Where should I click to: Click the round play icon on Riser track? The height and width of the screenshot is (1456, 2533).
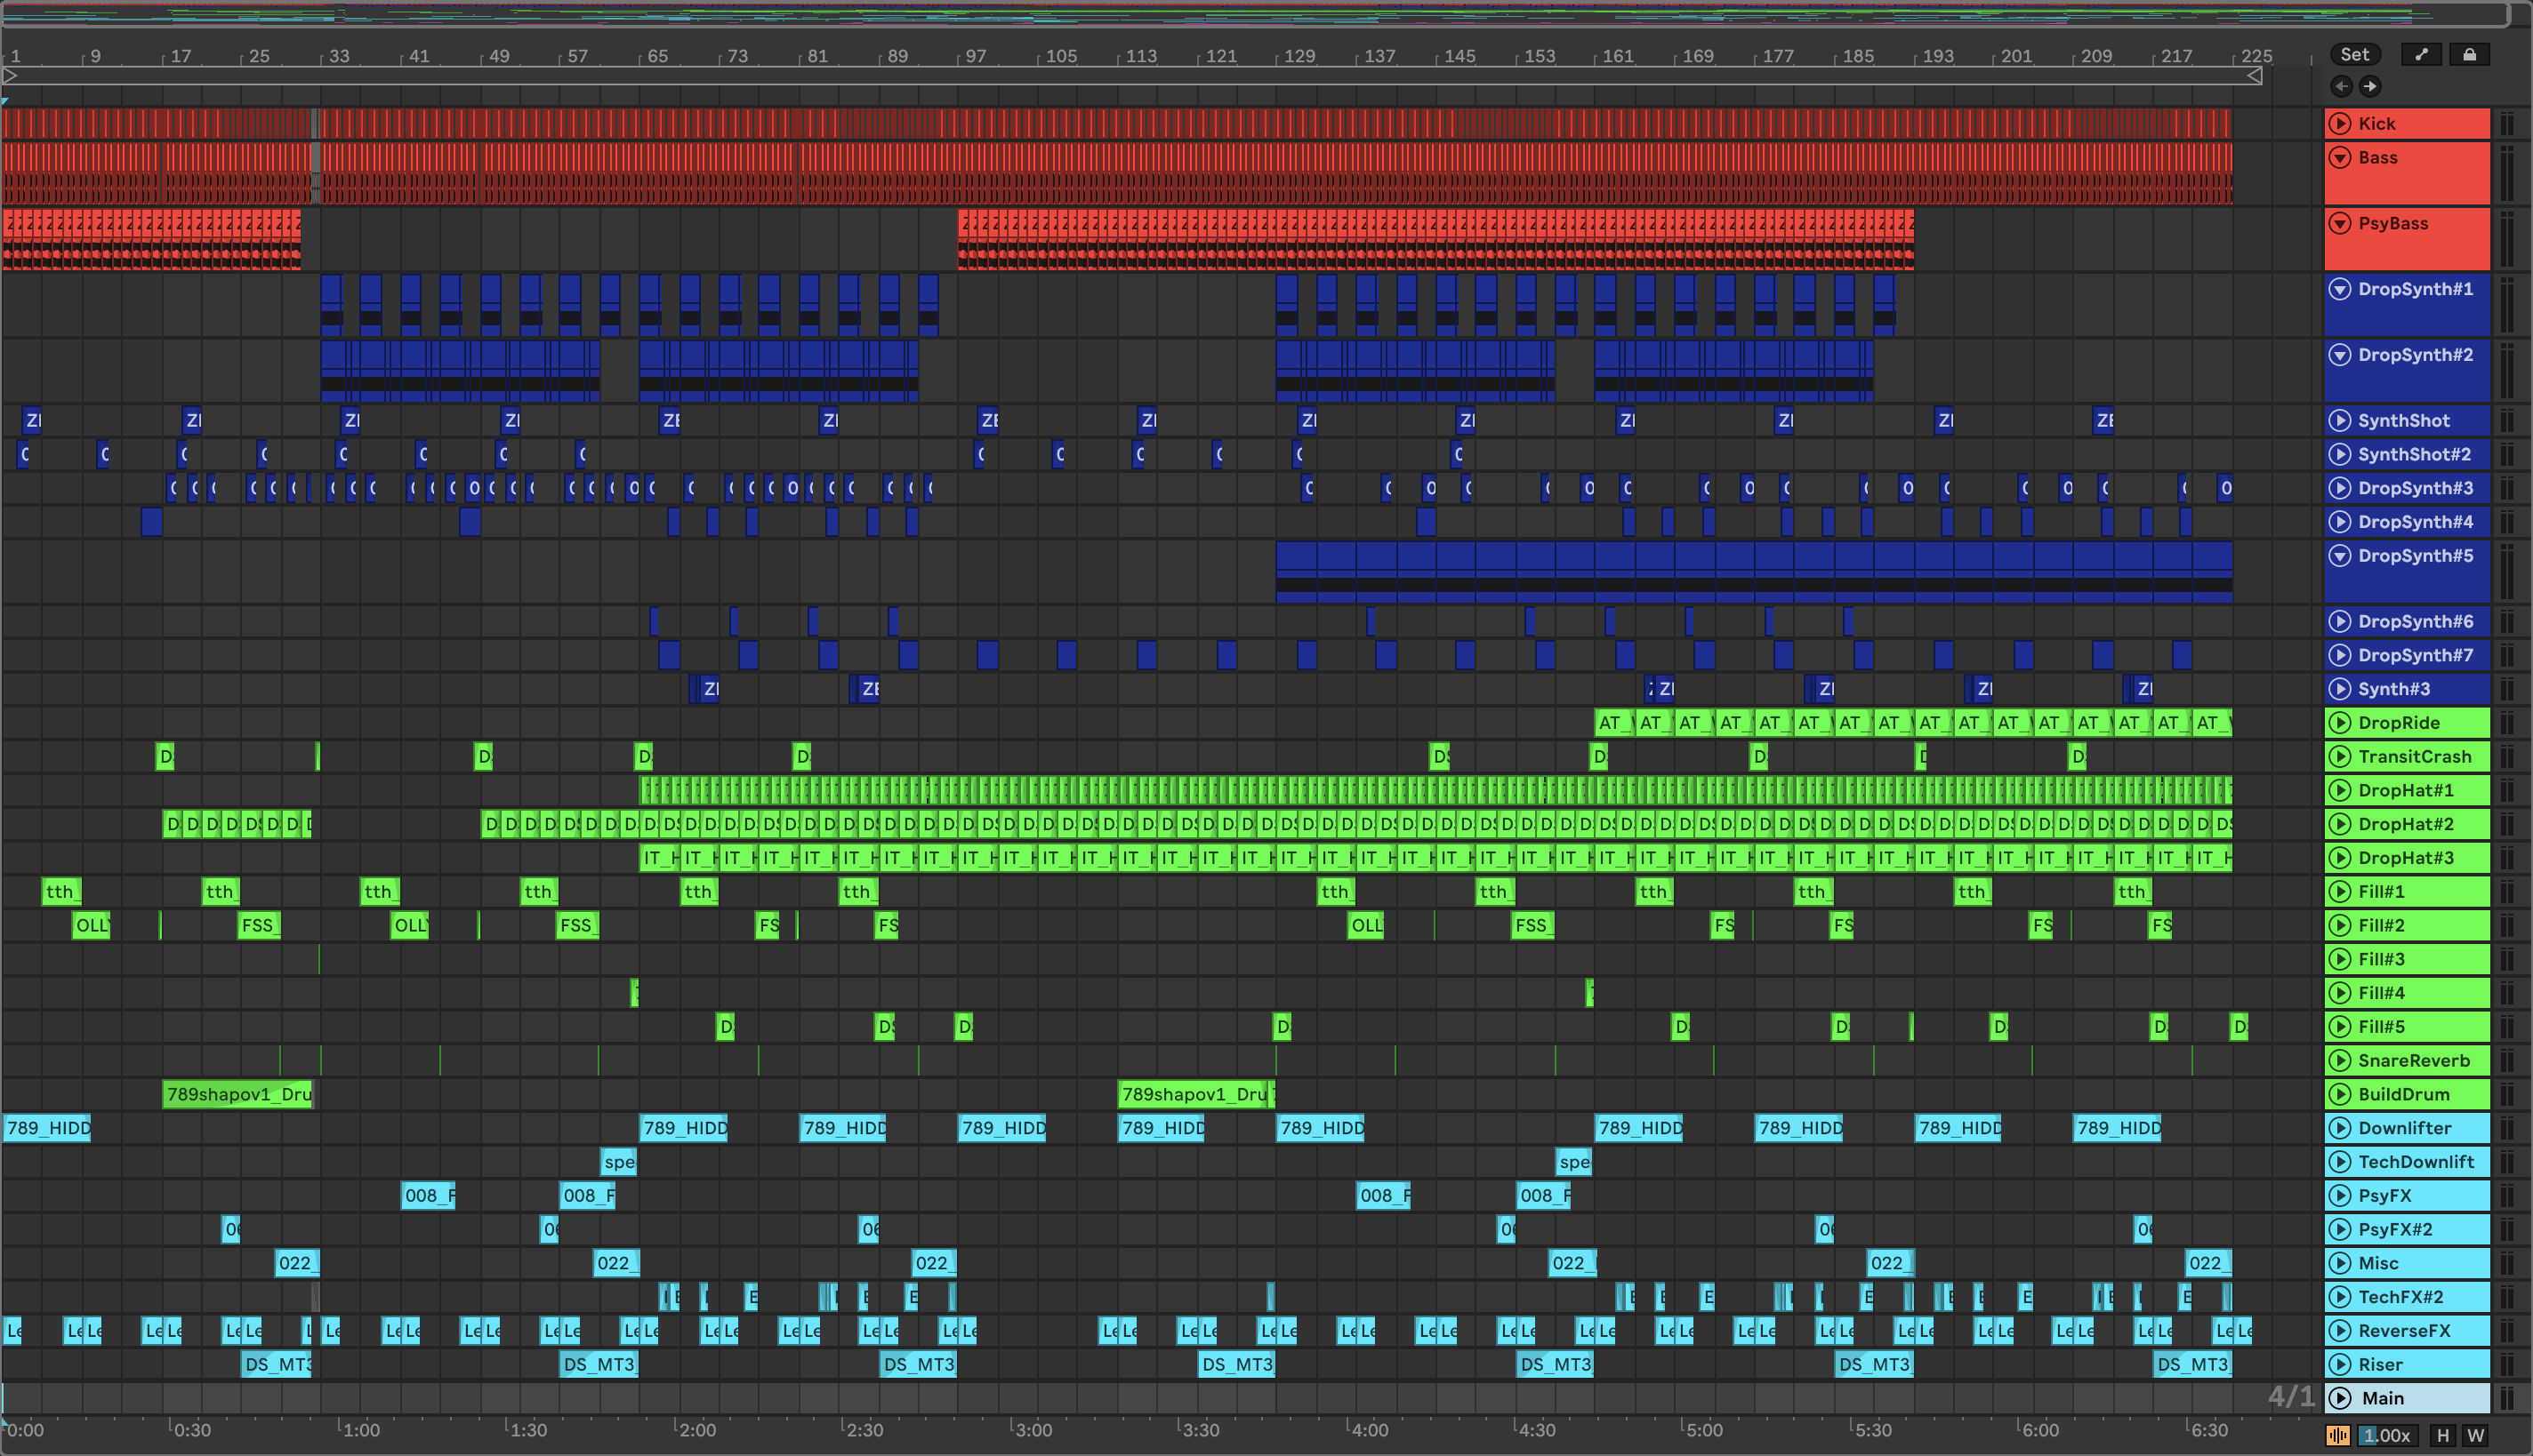(2340, 1364)
